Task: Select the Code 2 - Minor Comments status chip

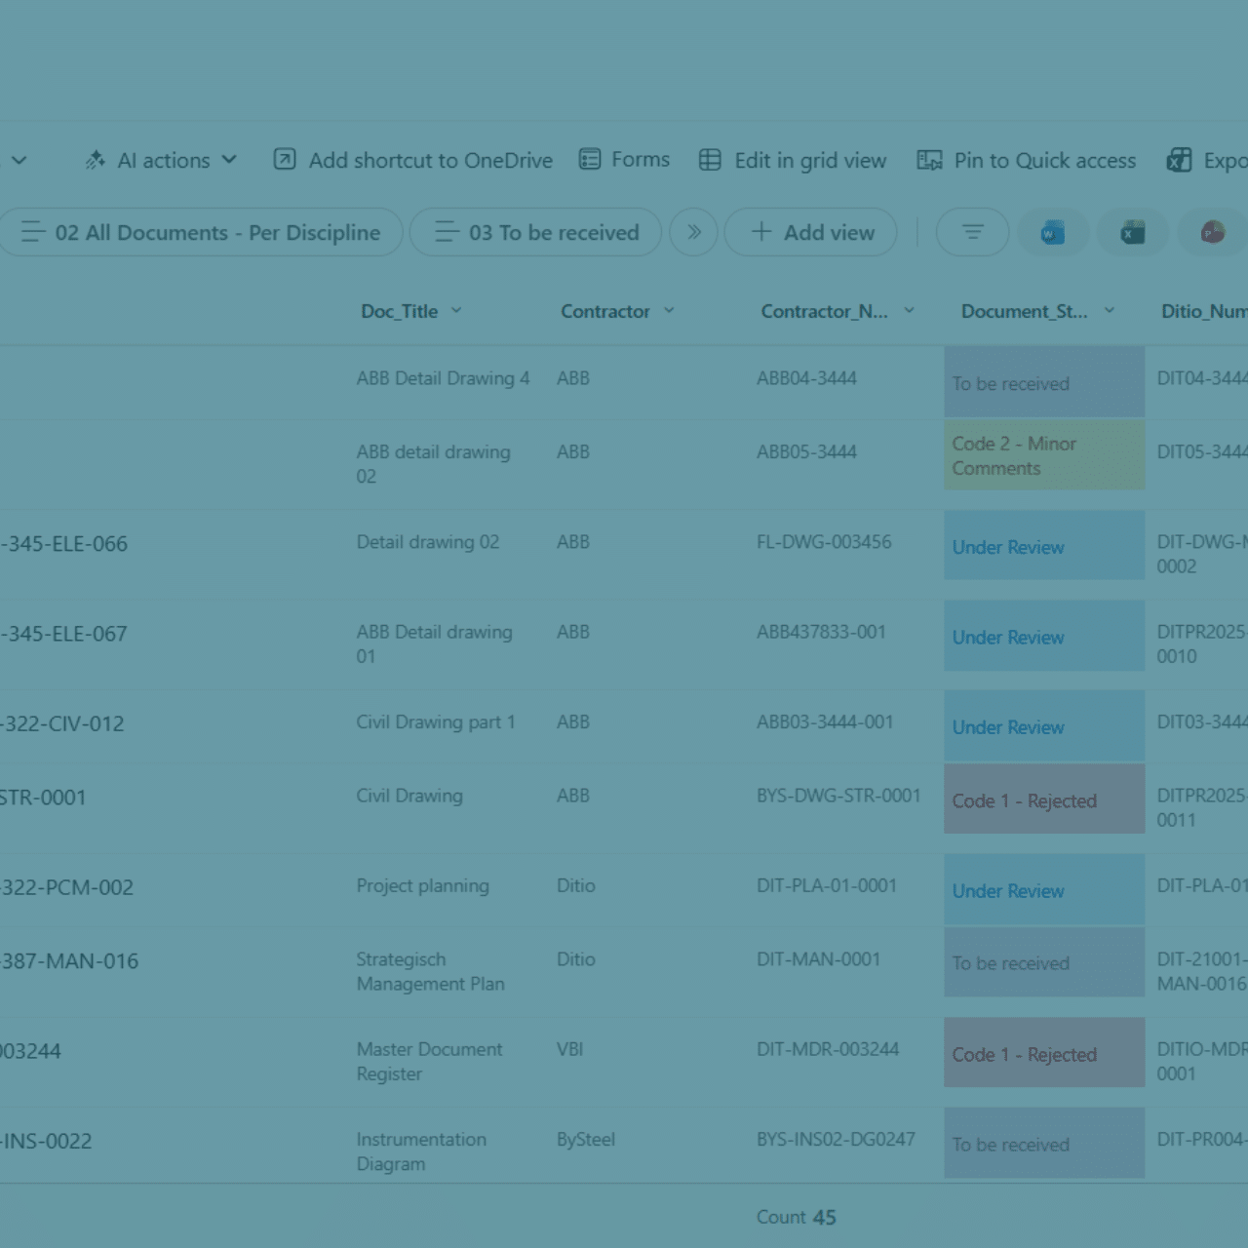Action: [1042, 455]
